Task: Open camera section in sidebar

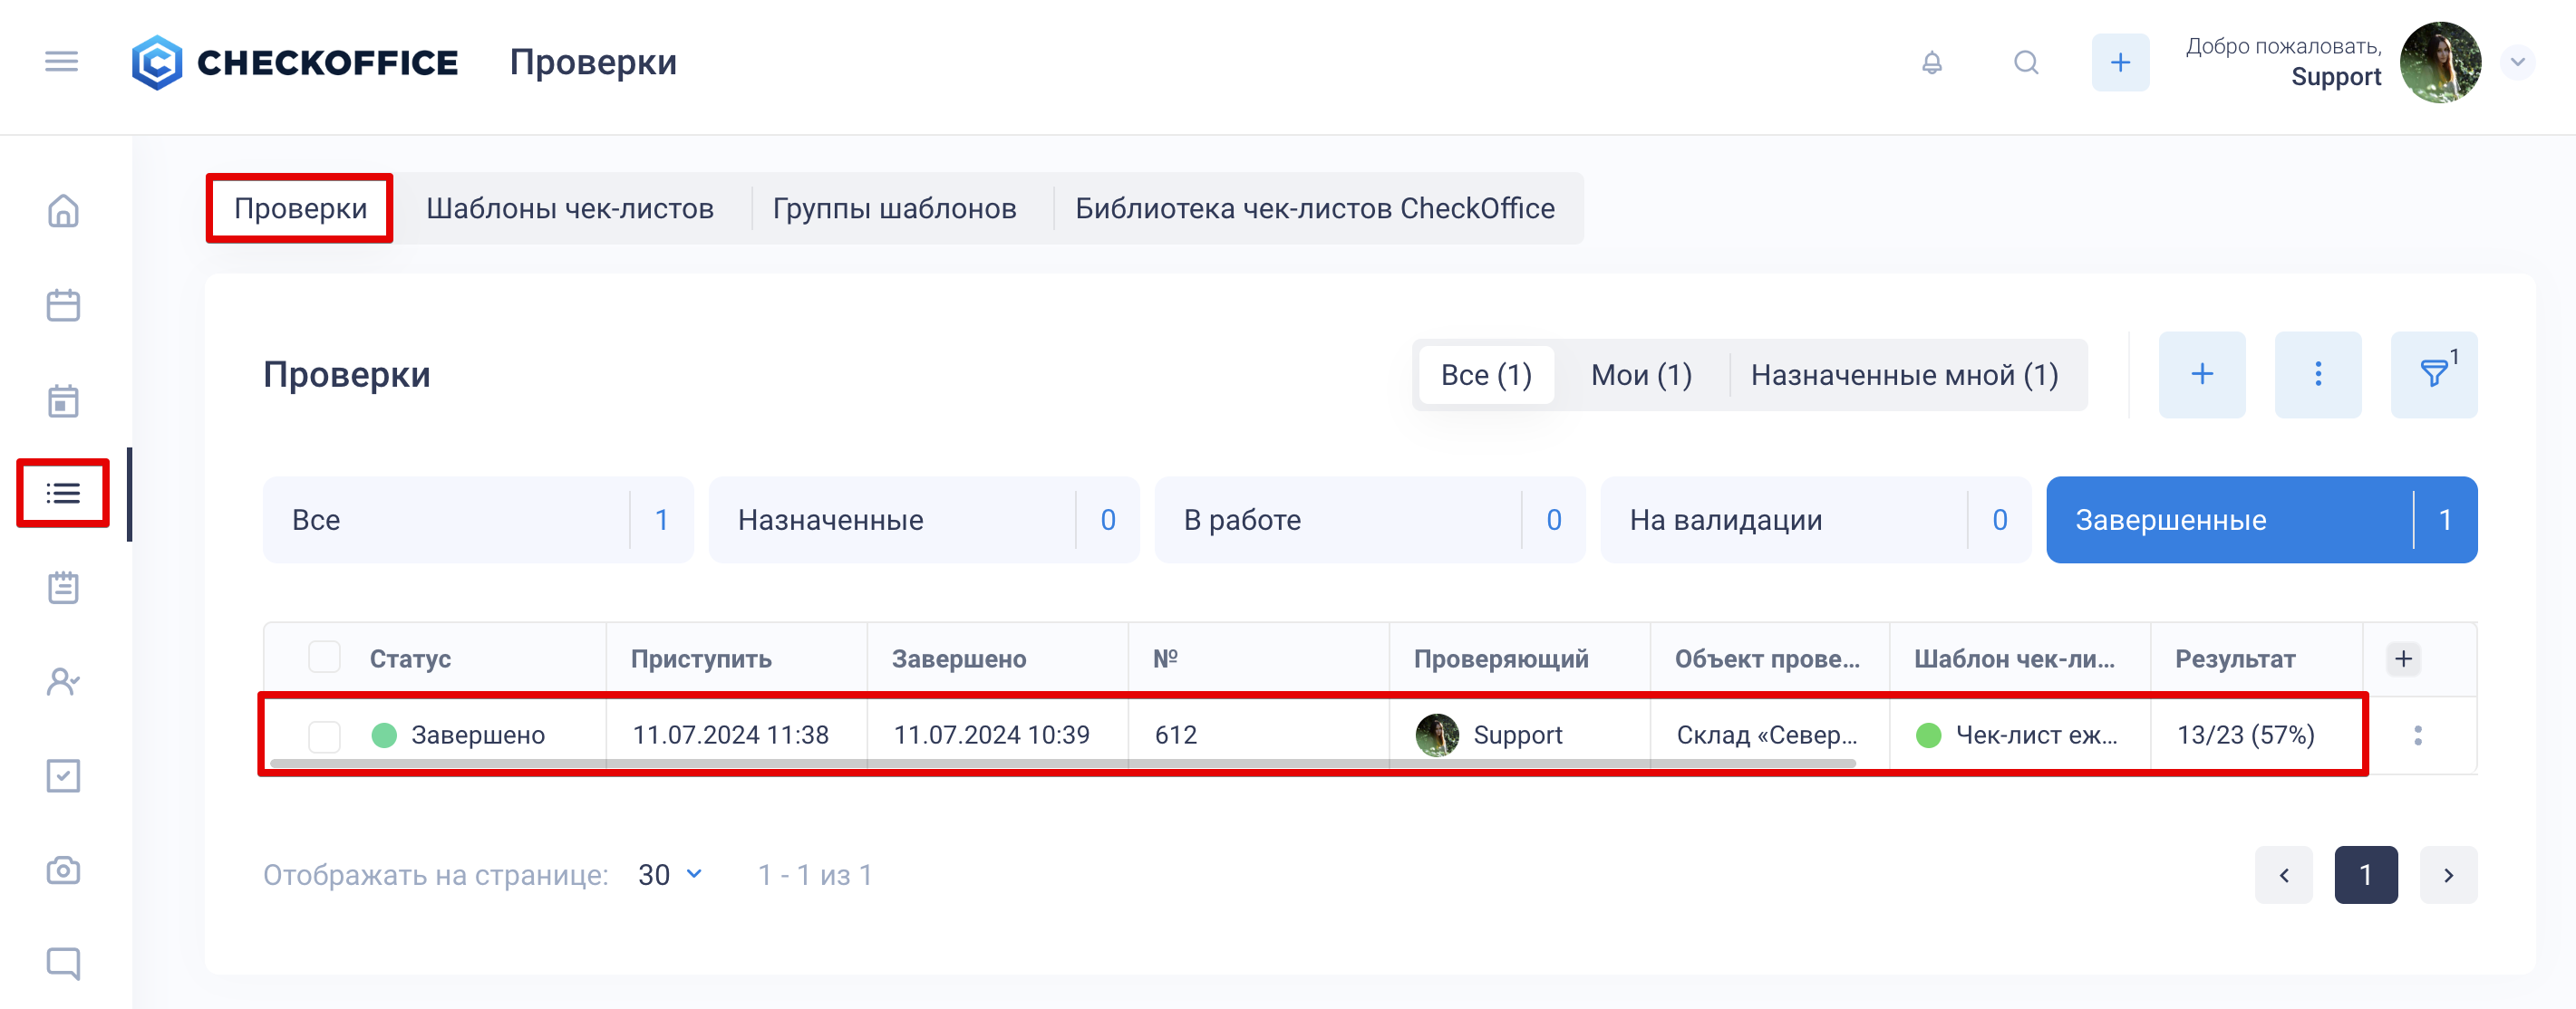Action: pyautogui.click(x=63, y=870)
